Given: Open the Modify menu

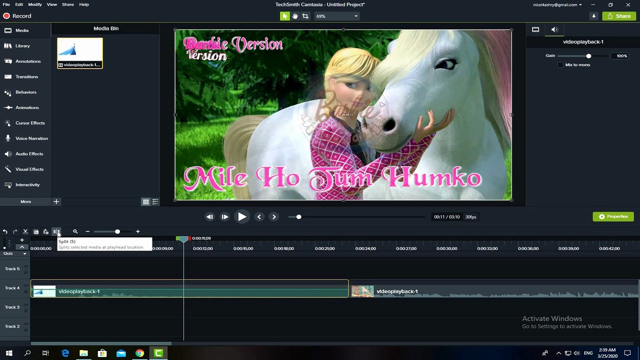Looking at the screenshot, I should pyautogui.click(x=35, y=4).
